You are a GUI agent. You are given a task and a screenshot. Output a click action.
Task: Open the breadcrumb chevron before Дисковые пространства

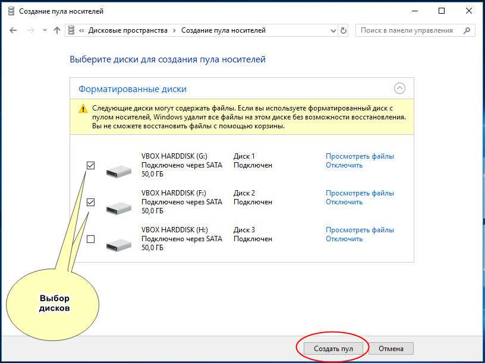[x=81, y=30]
